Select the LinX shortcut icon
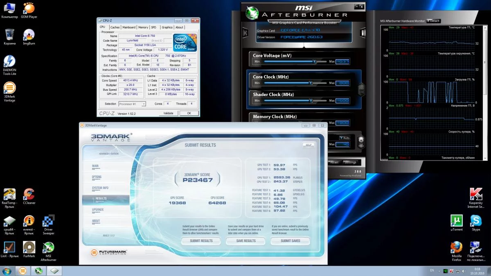The width and height of the screenshot is (491, 276). (9, 249)
